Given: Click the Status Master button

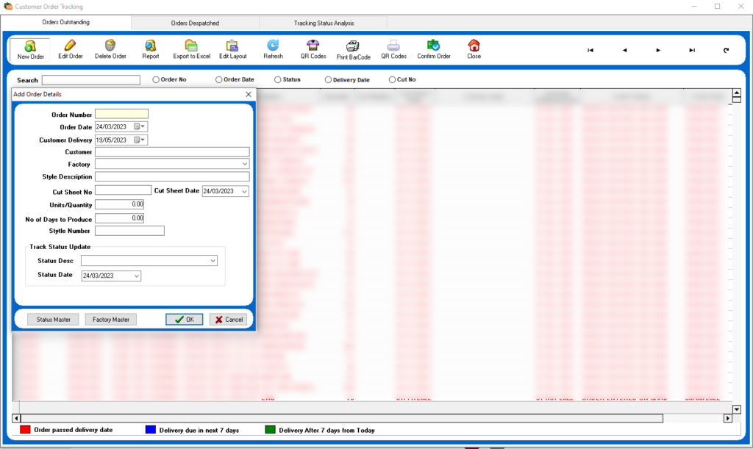Looking at the screenshot, I should 53,320.
